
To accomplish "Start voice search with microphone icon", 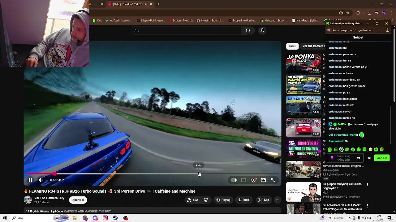I will pos(262,31).
